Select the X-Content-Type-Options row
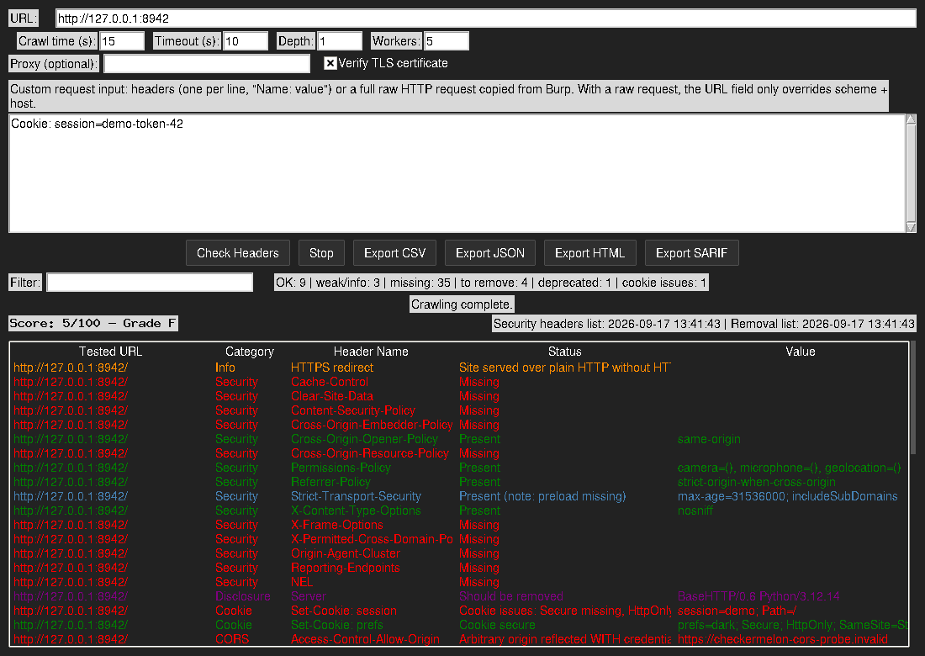Viewport: 925px width, 656px height. tap(459, 511)
